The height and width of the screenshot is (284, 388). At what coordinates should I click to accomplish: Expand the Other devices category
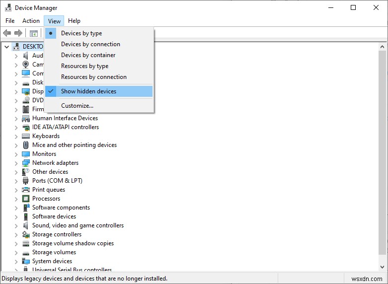(16, 172)
